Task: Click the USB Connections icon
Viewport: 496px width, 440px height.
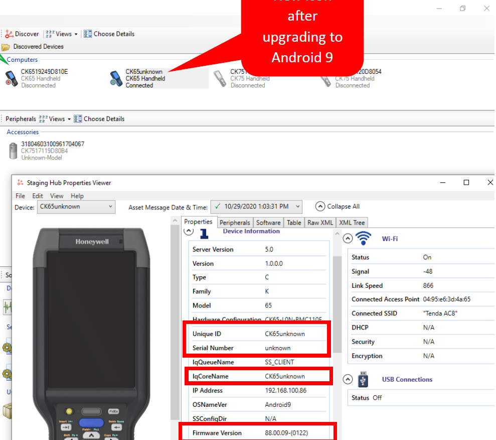Action: [x=363, y=379]
